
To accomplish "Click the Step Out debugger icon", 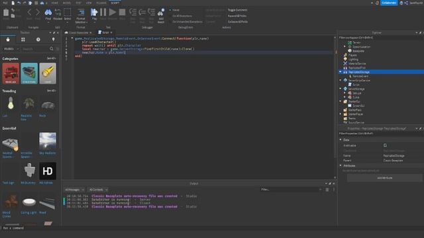I will pos(152,12).
